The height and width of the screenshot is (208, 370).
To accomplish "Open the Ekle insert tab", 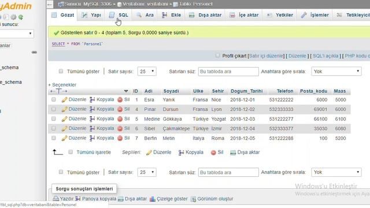I will pos(171,15).
